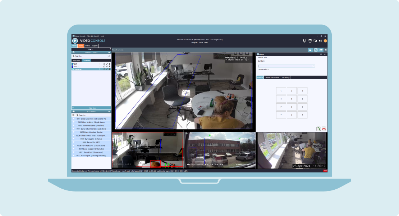Image resolution: width=399 pixels, height=216 pixels.
Task: Open the chat bubbles icon in header
Action: (x=315, y=41)
